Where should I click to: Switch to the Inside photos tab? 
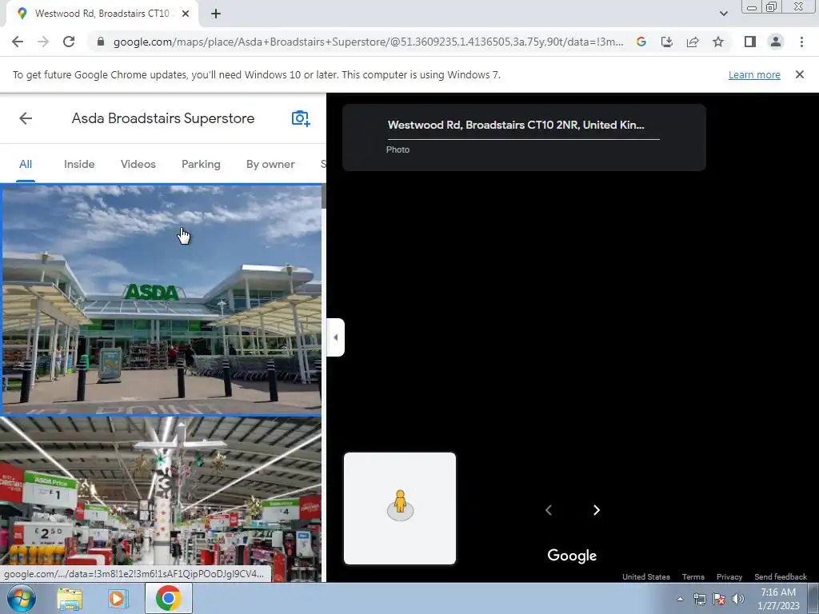coord(79,164)
